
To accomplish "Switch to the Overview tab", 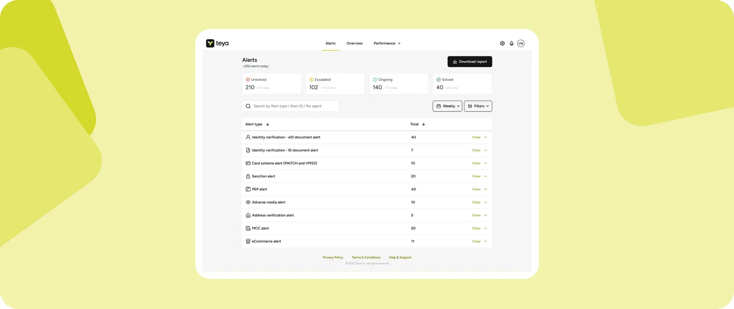I will point(354,43).
